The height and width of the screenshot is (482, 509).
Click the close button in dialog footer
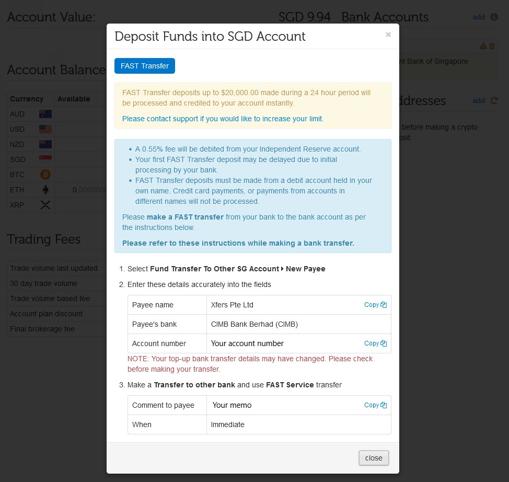pyautogui.click(x=374, y=458)
